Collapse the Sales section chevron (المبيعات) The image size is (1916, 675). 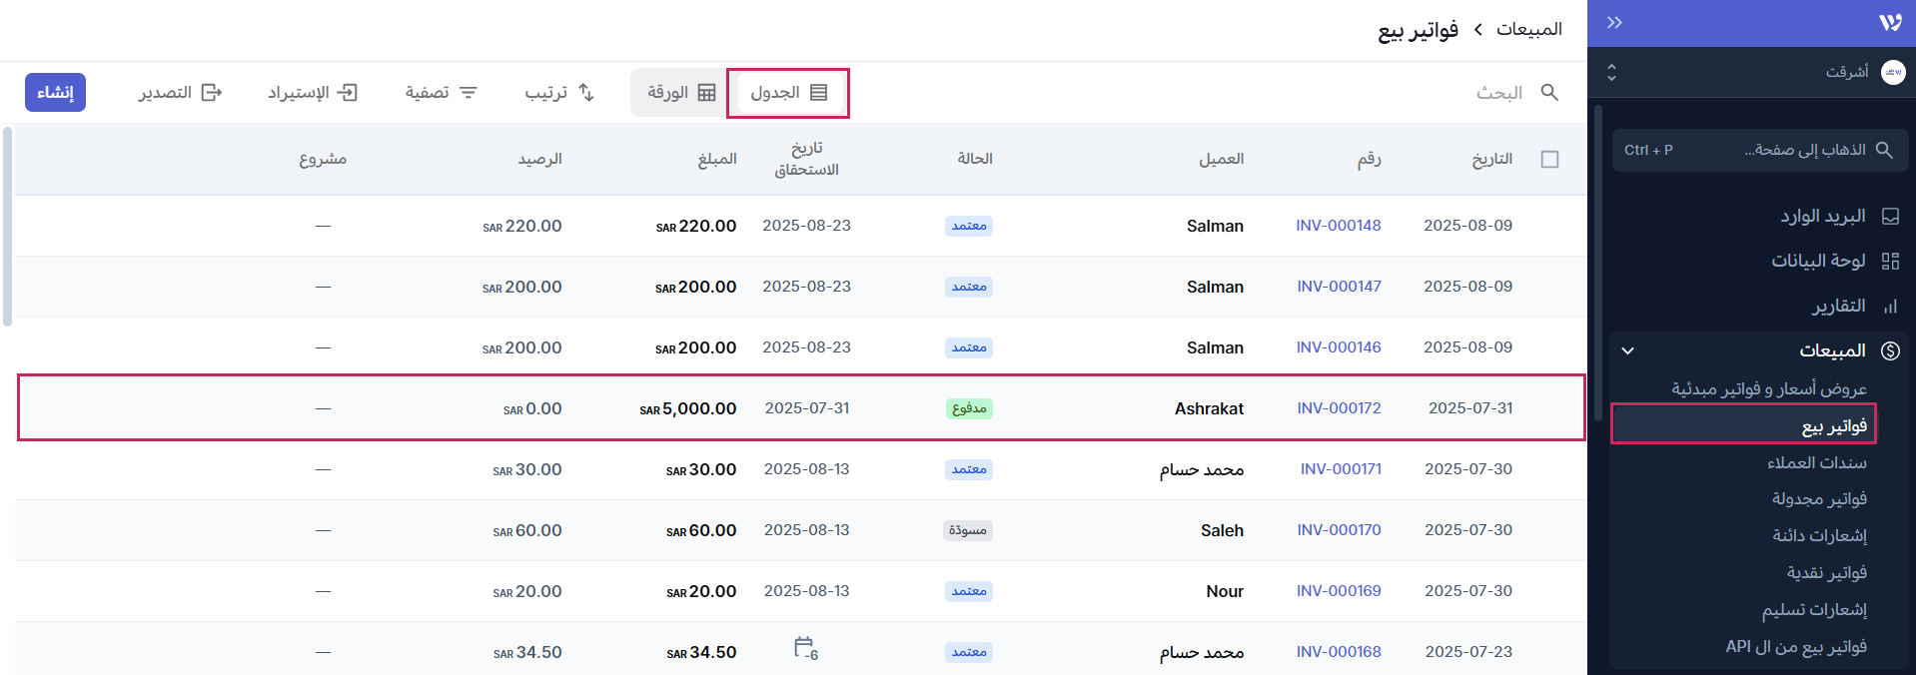(1627, 350)
